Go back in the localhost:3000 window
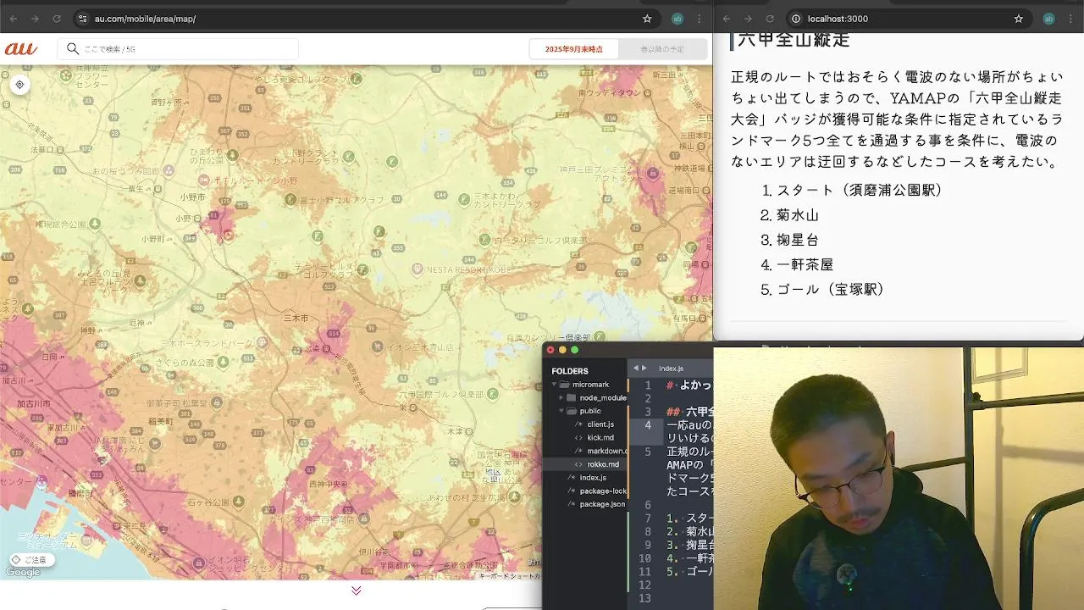 pos(726,19)
